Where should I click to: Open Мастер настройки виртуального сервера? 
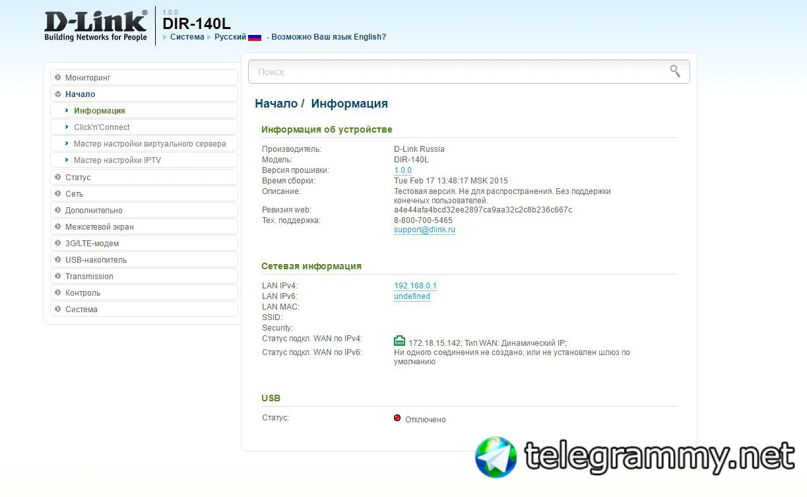(x=144, y=144)
